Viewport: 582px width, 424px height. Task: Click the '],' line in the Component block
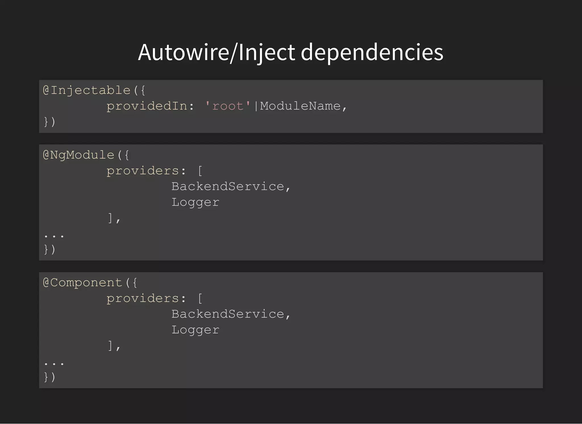[114, 346]
